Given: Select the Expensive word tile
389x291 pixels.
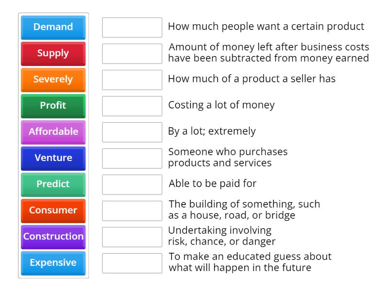Looking at the screenshot, I should tap(53, 263).
